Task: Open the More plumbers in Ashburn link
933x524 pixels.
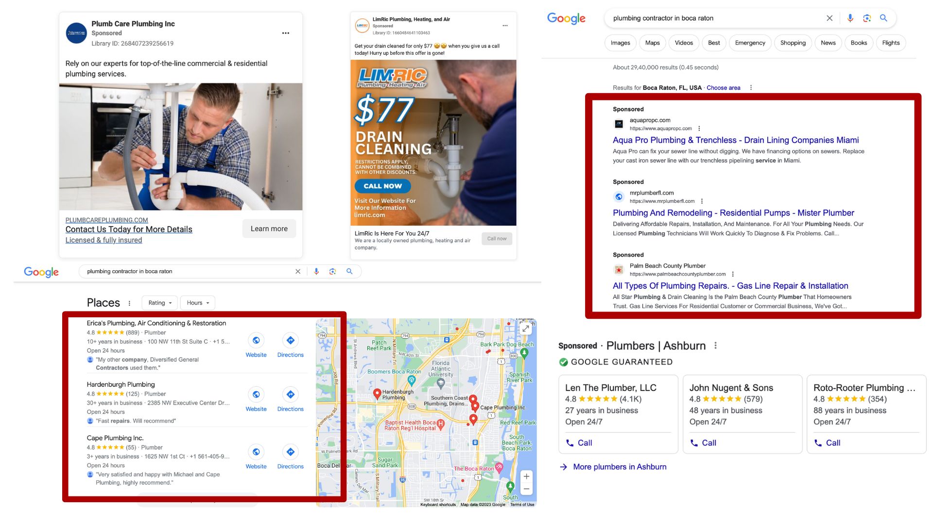Action: (620, 467)
